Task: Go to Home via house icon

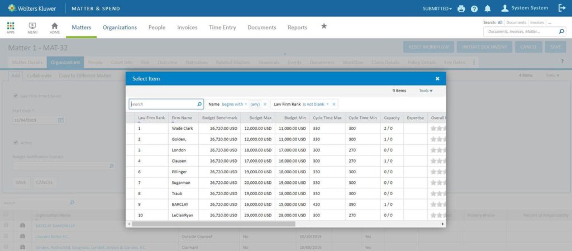Action: [x=55, y=27]
